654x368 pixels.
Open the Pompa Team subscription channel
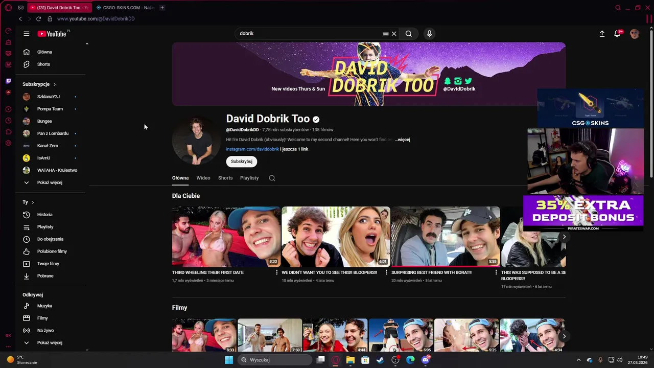(x=50, y=109)
